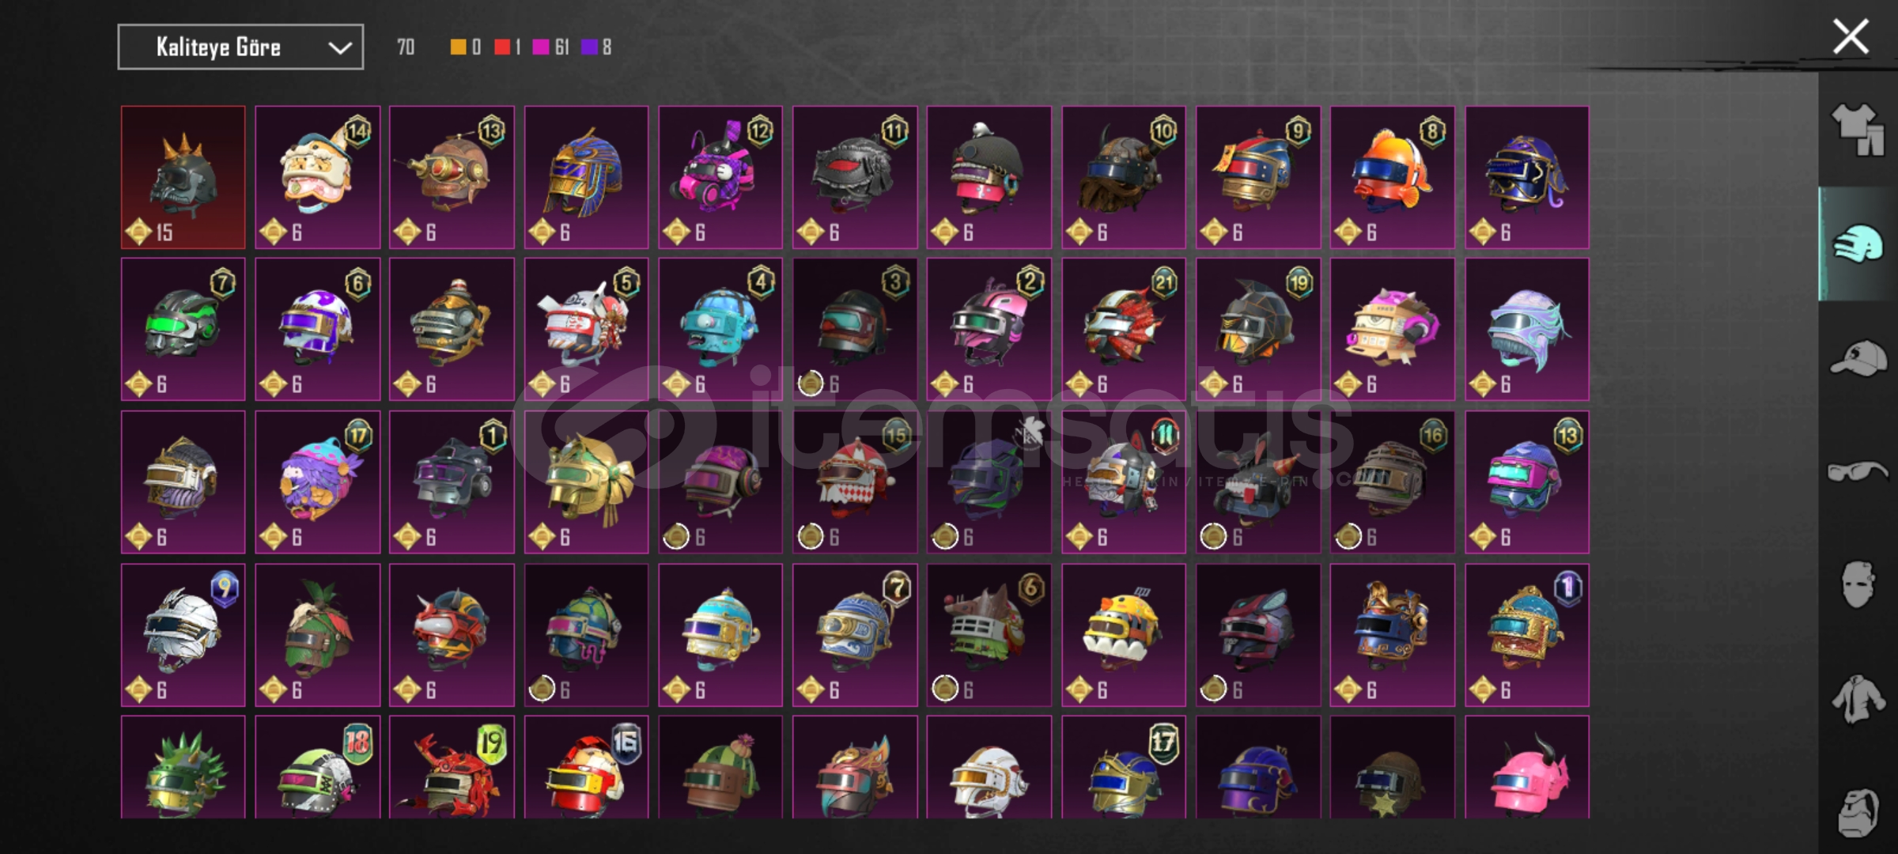The width and height of the screenshot is (1898, 854).
Task: Select the red spiked skull helmet costing 15
Action: click(183, 177)
